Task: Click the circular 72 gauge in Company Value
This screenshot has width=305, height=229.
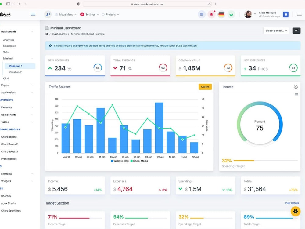Action: click(x=228, y=68)
